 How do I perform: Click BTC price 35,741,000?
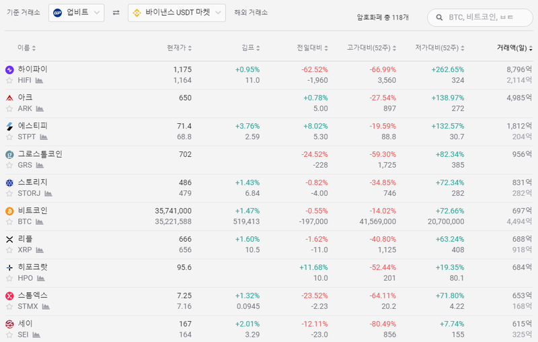(x=173, y=211)
